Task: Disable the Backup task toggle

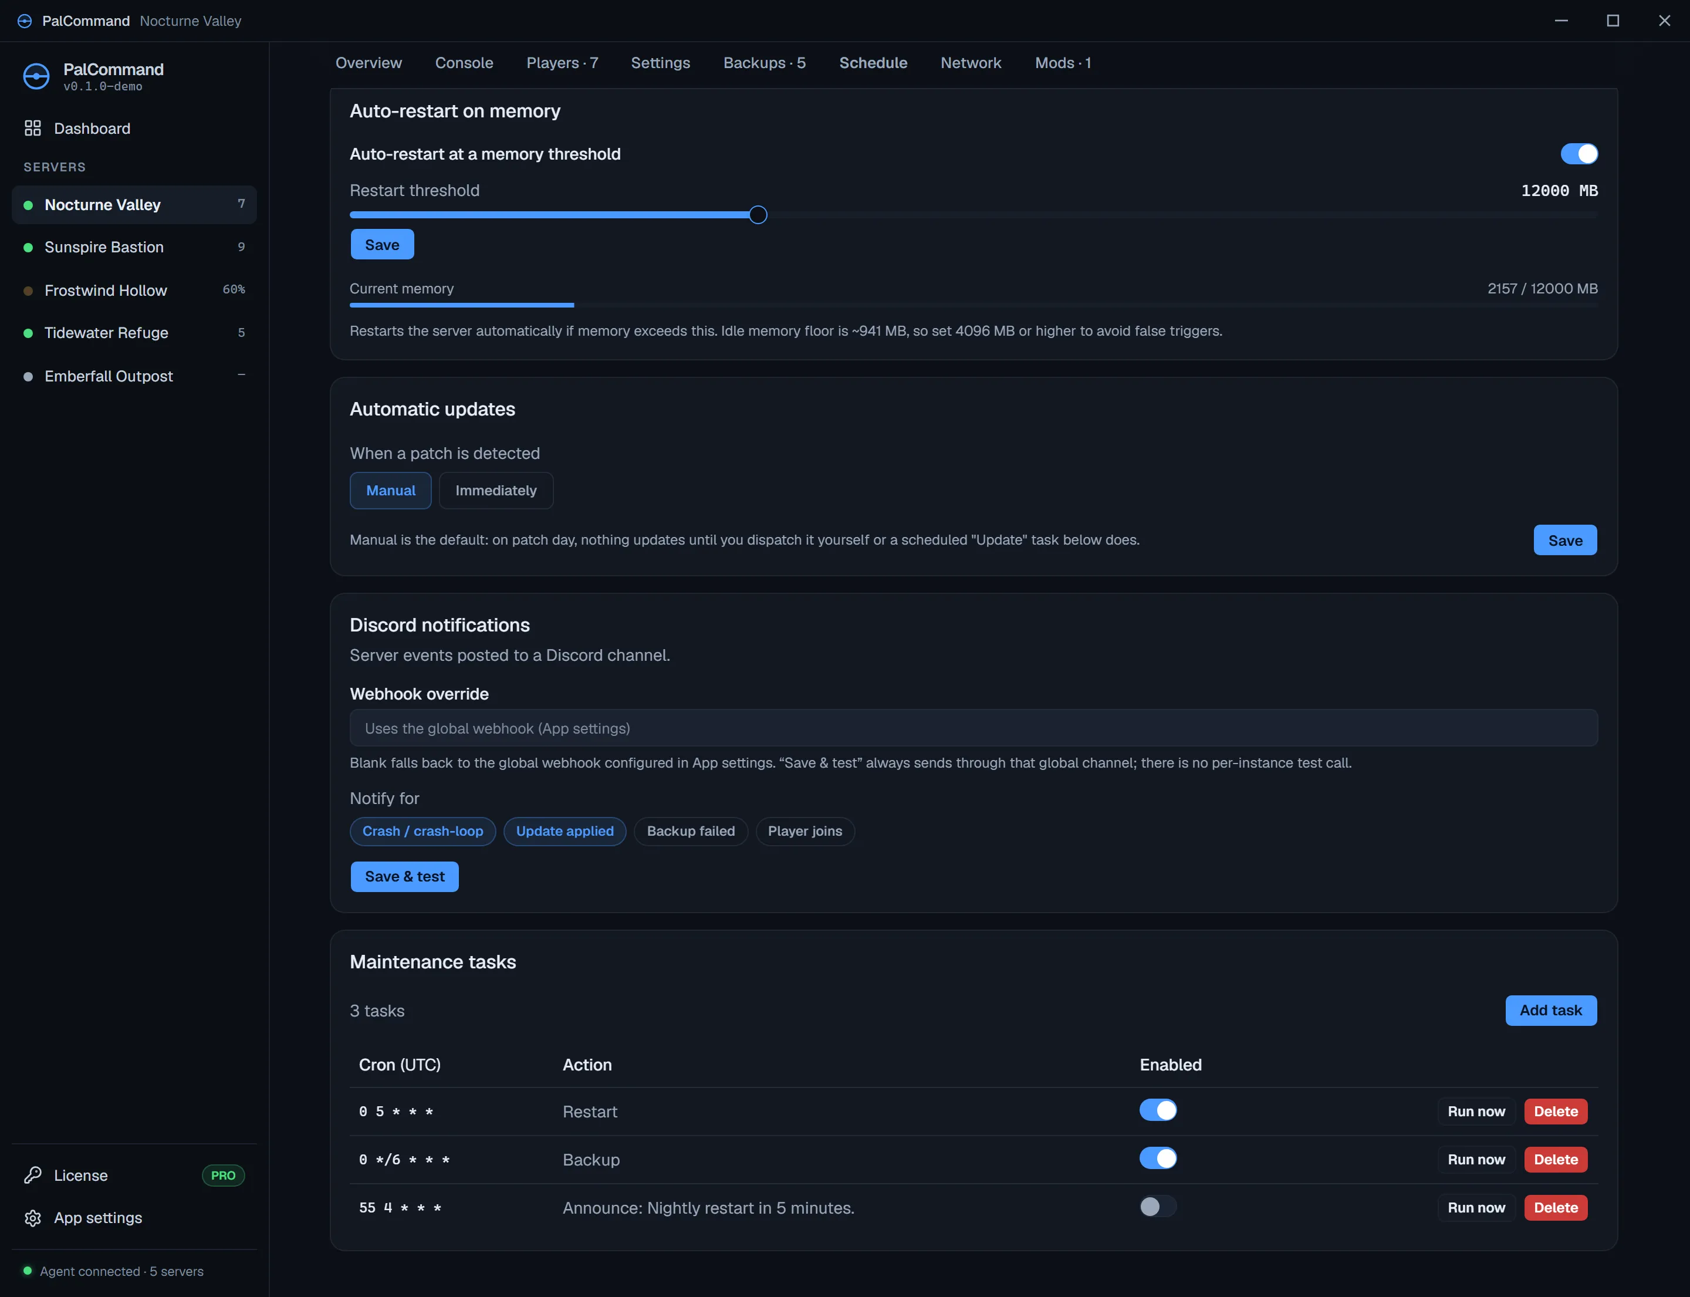Action: pos(1158,1158)
